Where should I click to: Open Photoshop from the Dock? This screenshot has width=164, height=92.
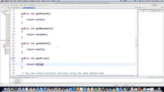pos(74,89)
